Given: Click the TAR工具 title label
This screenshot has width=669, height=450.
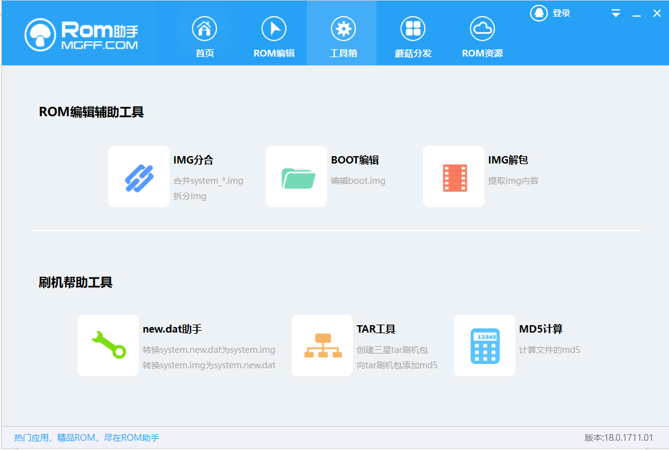Looking at the screenshot, I should coord(376,329).
